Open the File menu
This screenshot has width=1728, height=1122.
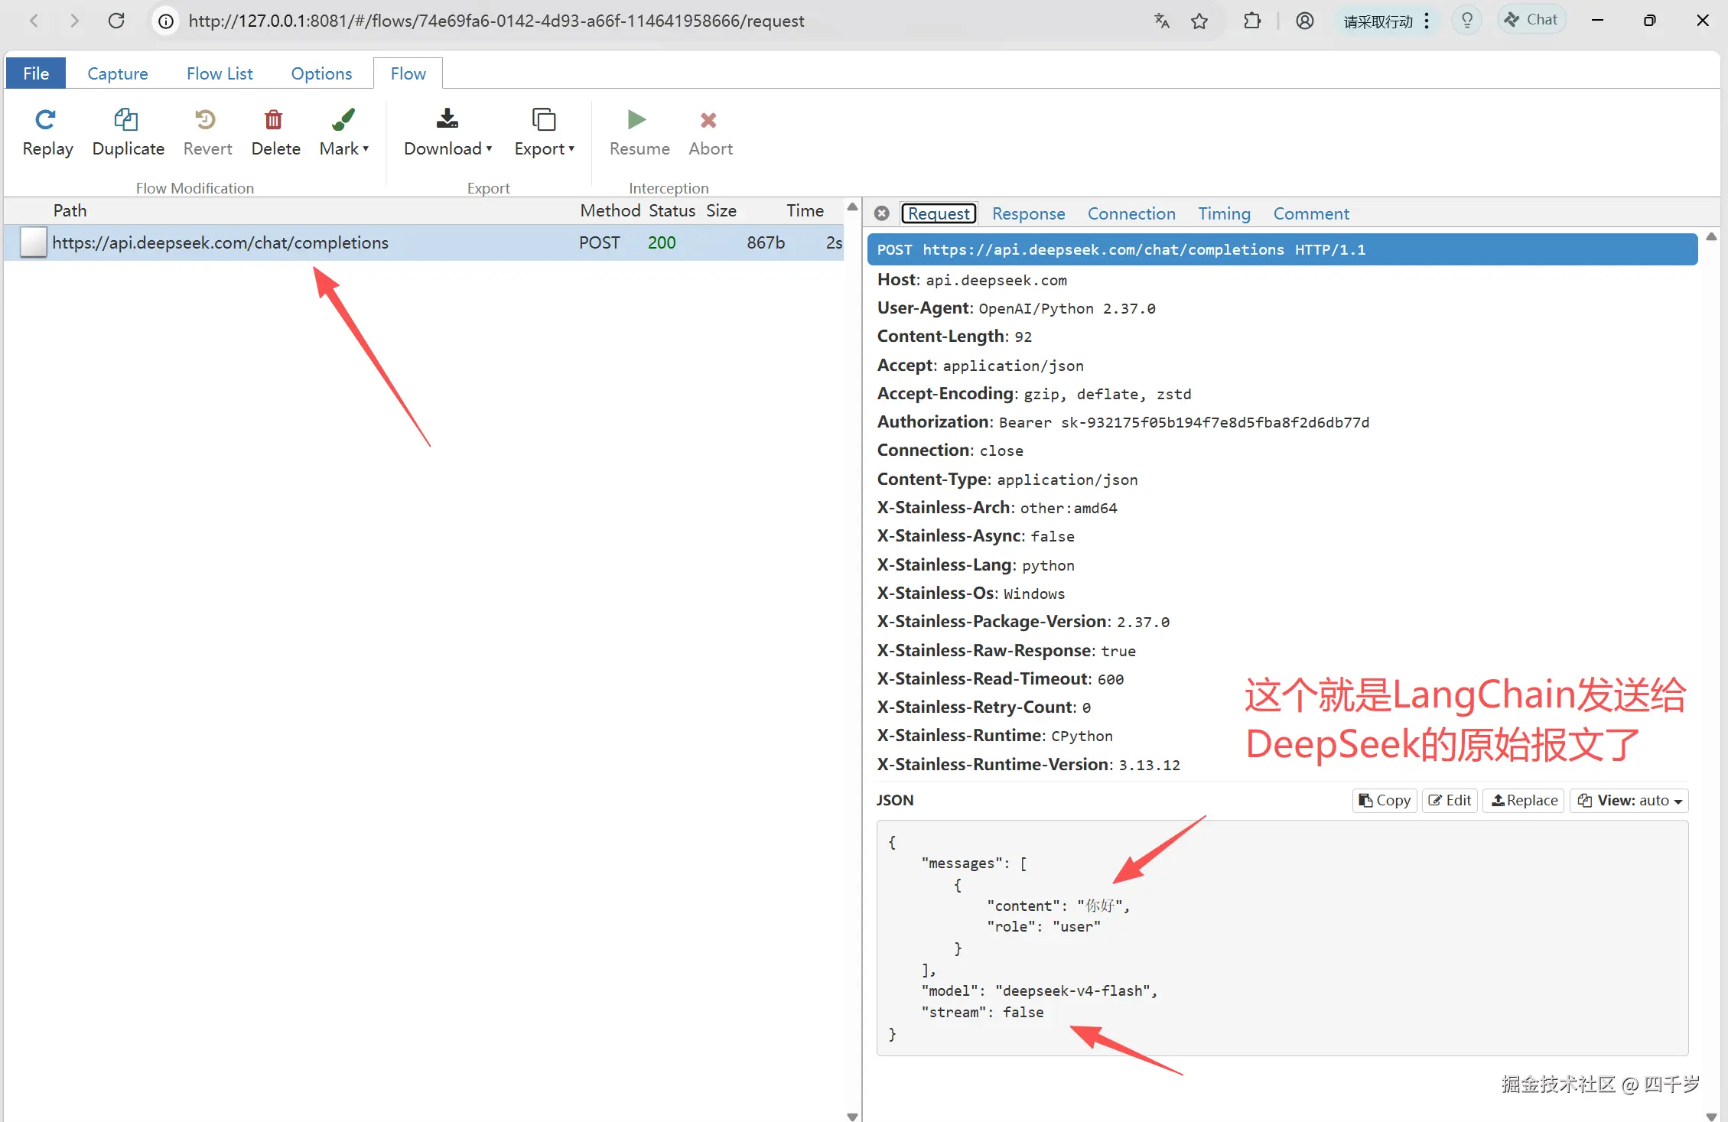pyautogui.click(x=36, y=73)
